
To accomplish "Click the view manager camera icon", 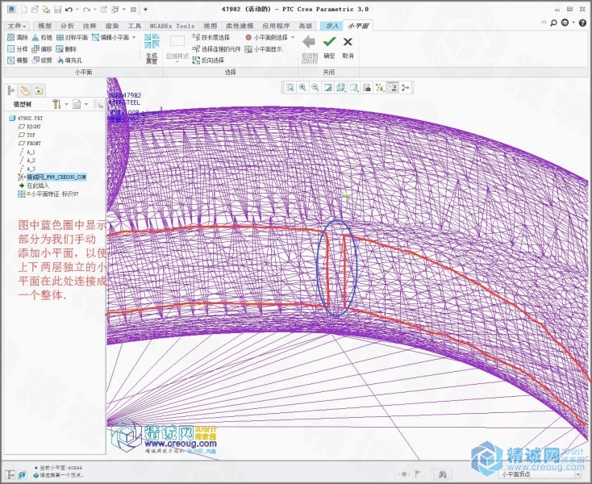I will [x=367, y=88].
